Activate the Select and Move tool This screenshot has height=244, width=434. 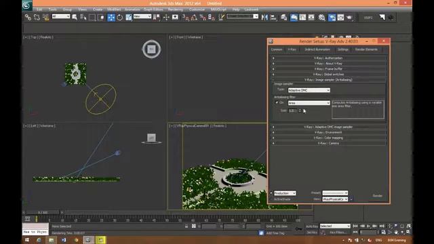pyautogui.click(x=111, y=18)
